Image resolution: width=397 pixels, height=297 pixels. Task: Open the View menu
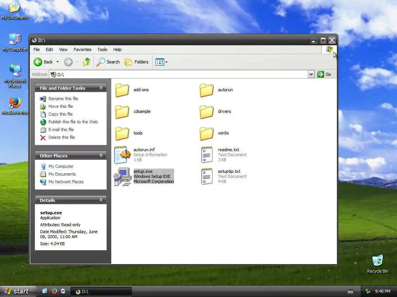coord(63,49)
